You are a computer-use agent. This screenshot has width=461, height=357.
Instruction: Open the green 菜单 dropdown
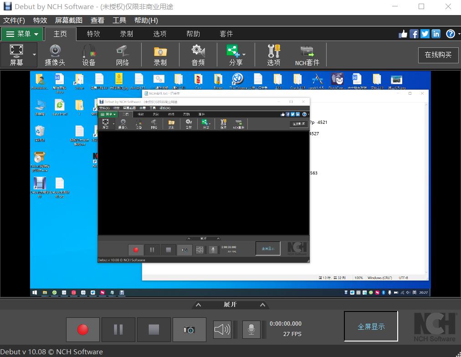pyautogui.click(x=22, y=34)
